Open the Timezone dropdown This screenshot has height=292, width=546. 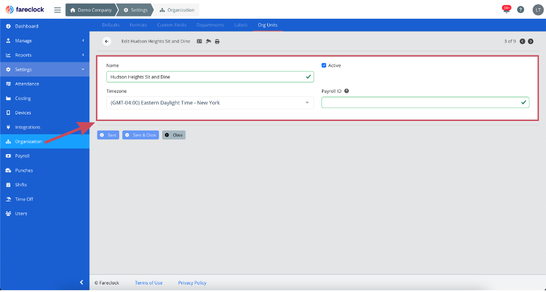coord(210,103)
